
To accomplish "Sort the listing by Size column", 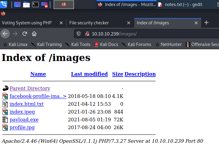I will [x=118, y=74].
